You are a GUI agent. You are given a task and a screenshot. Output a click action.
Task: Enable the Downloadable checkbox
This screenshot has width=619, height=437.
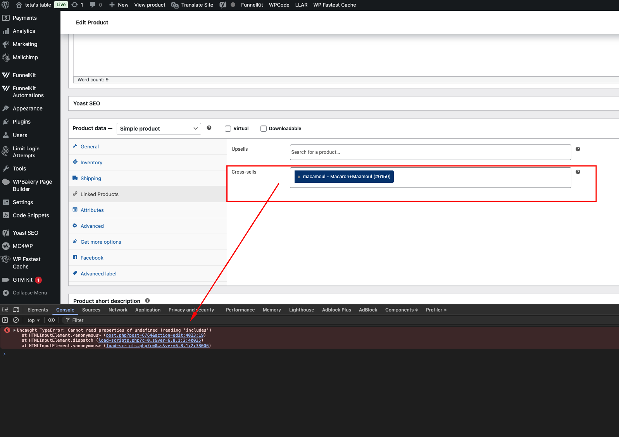pyautogui.click(x=264, y=129)
